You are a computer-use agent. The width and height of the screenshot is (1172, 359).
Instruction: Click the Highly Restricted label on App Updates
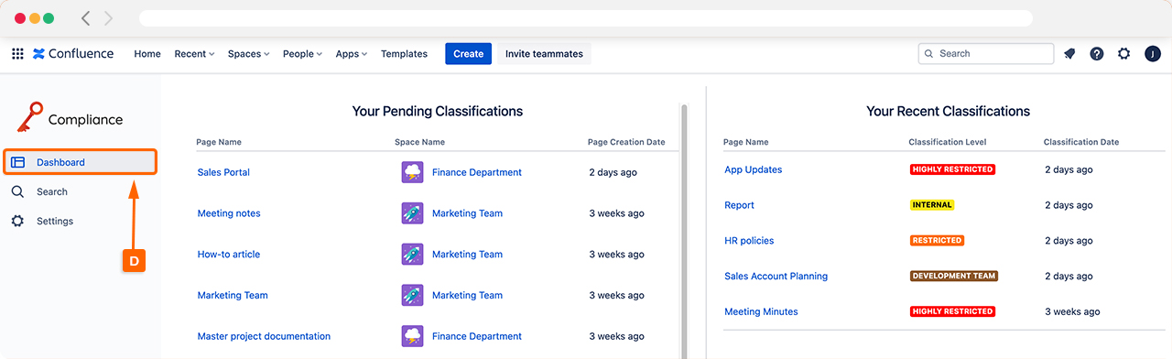(x=952, y=169)
